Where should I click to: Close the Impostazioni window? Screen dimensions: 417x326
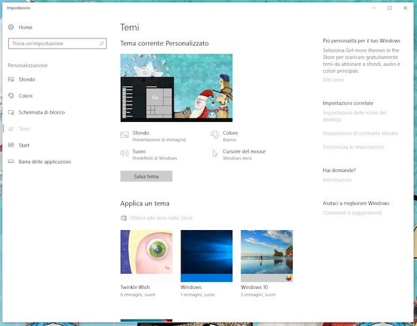click(405, 8)
